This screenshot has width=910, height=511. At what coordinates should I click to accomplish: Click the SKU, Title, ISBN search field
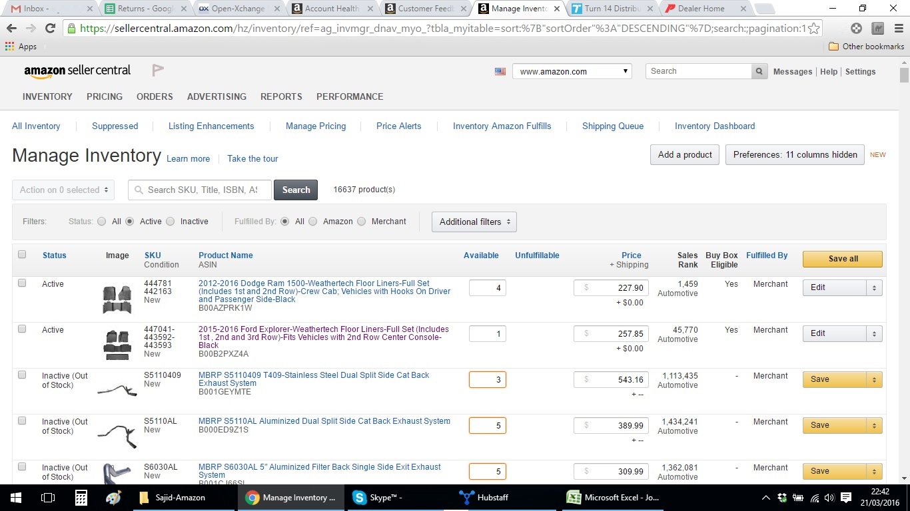pyautogui.click(x=200, y=190)
